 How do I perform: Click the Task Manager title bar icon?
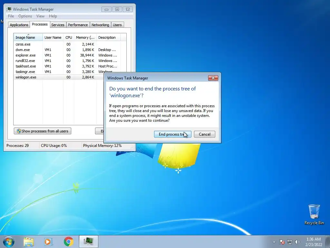[9, 9]
